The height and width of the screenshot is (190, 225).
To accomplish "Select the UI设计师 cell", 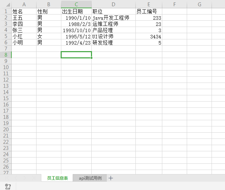I will point(113,36).
